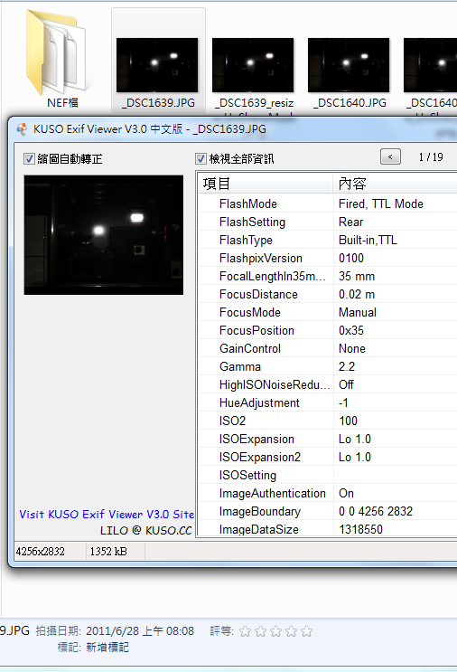The image size is (457, 672).
Task: Select the HueAdjustment row
Action: pos(328,402)
